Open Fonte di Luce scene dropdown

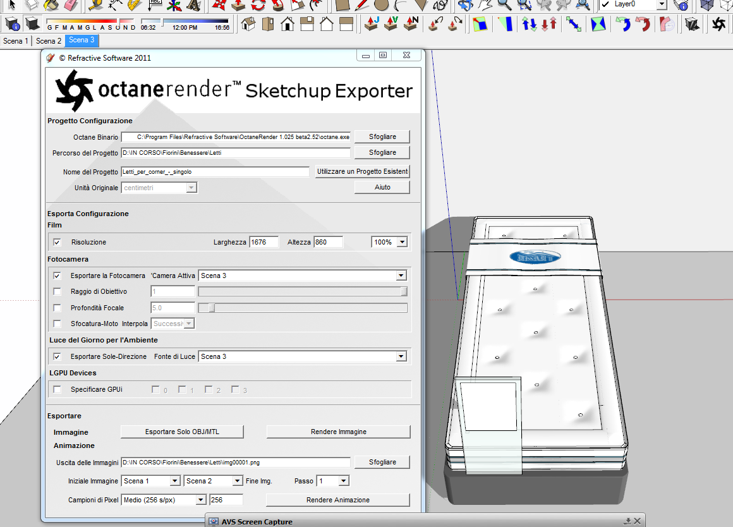(401, 356)
